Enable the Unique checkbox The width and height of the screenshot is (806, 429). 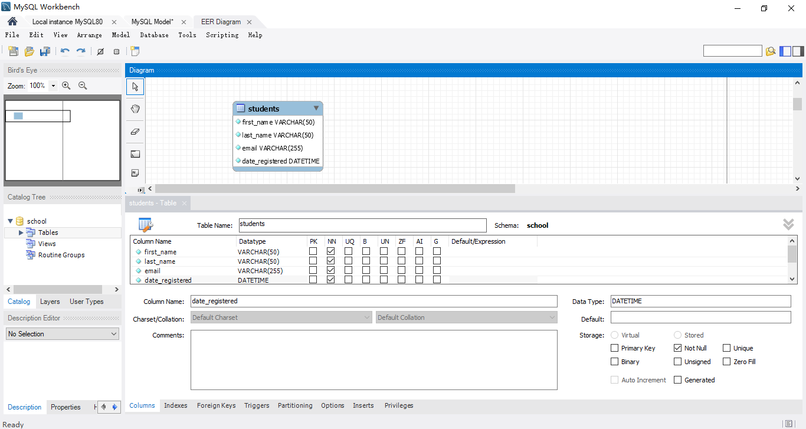click(727, 348)
